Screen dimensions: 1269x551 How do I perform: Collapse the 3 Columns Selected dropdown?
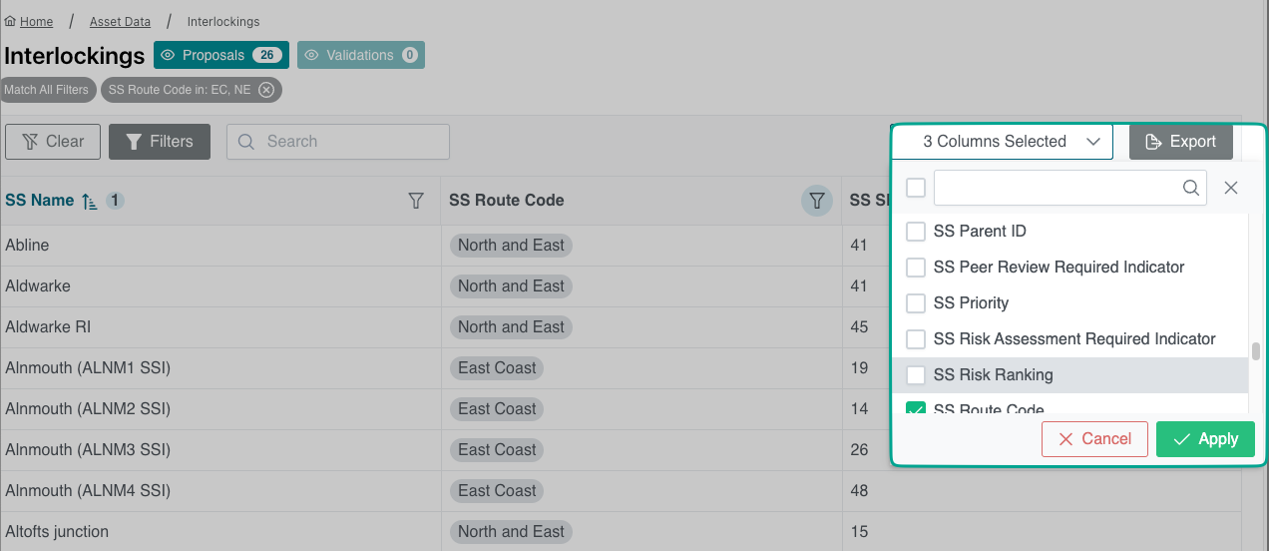point(1093,142)
